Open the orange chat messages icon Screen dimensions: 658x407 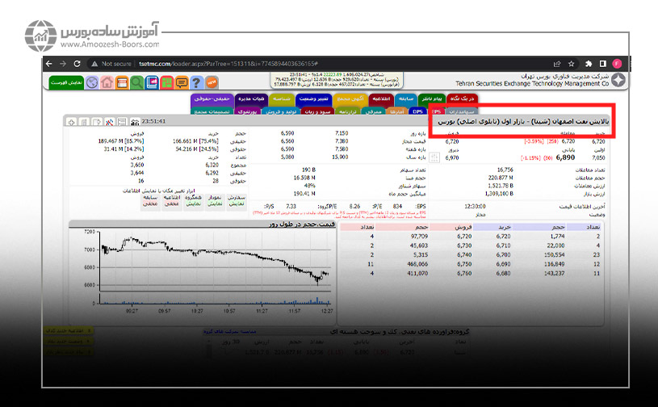pyautogui.click(x=182, y=82)
